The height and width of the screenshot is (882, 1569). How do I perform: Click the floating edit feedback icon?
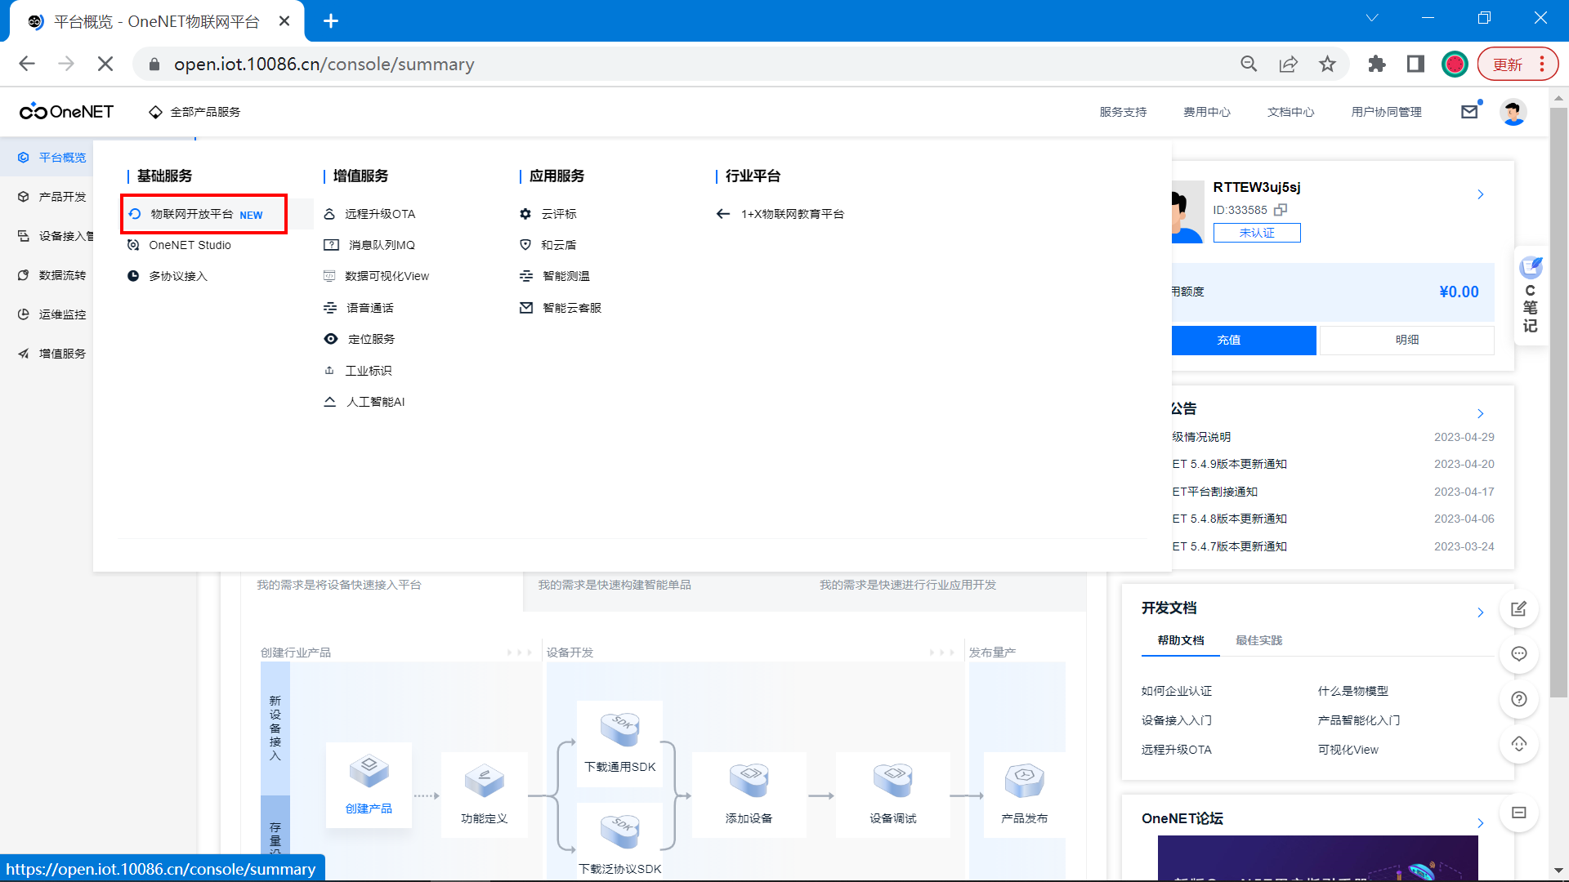pyautogui.click(x=1518, y=609)
